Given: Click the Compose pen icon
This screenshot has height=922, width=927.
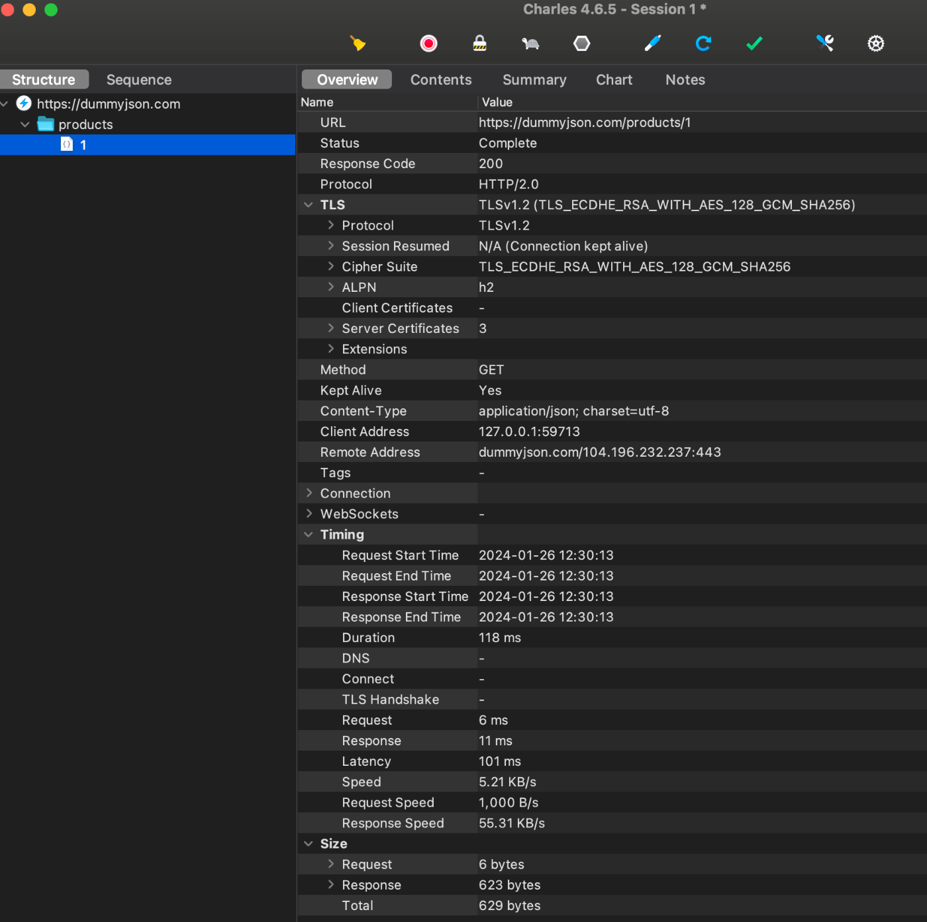Looking at the screenshot, I should click(653, 44).
